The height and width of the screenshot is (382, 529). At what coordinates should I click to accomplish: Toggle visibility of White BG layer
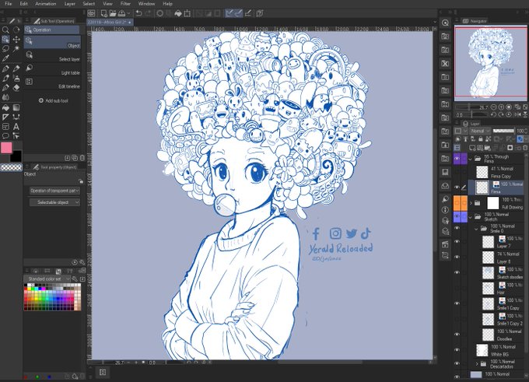[457, 350]
